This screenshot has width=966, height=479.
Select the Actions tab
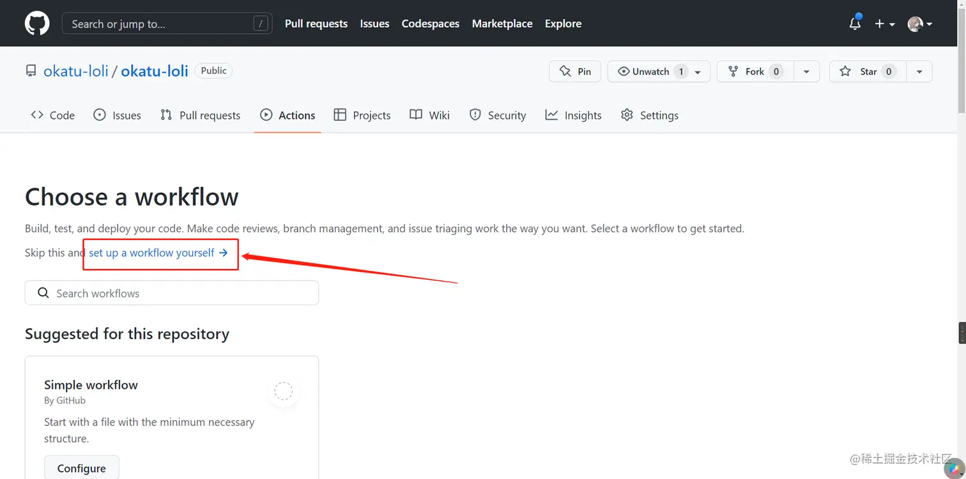pyautogui.click(x=287, y=115)
